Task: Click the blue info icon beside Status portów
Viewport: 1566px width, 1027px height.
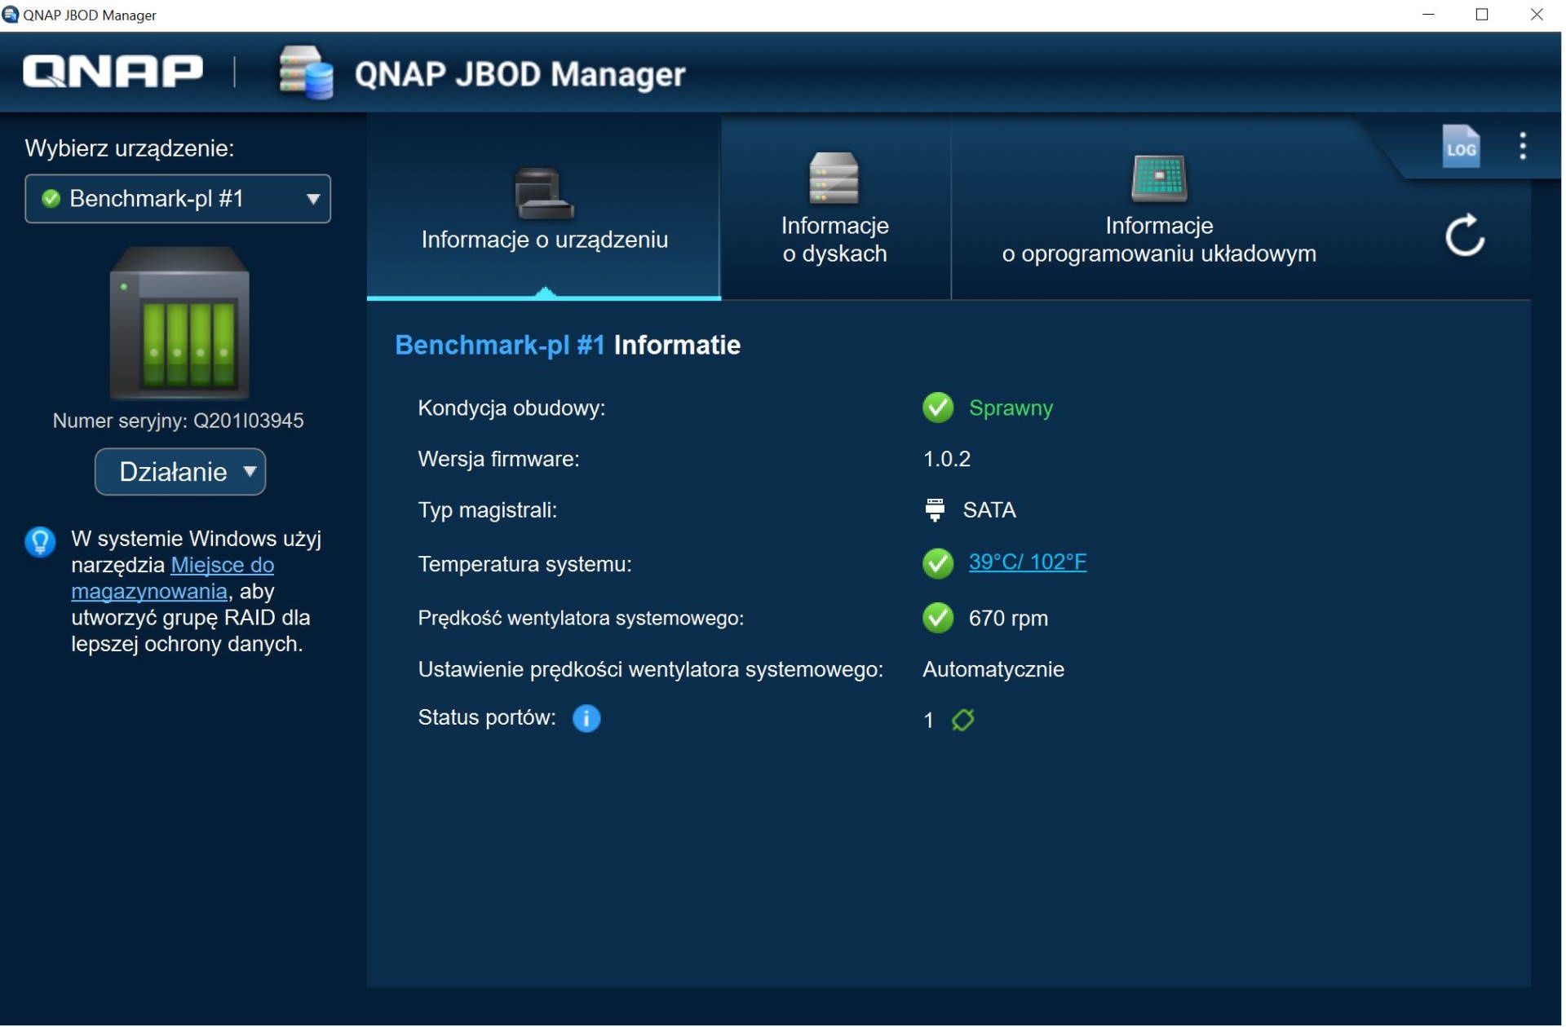Action: point(588,720)
